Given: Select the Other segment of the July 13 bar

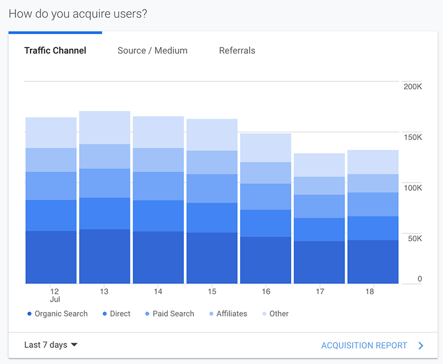Looking at the screenshot, I should pos(105,127).
